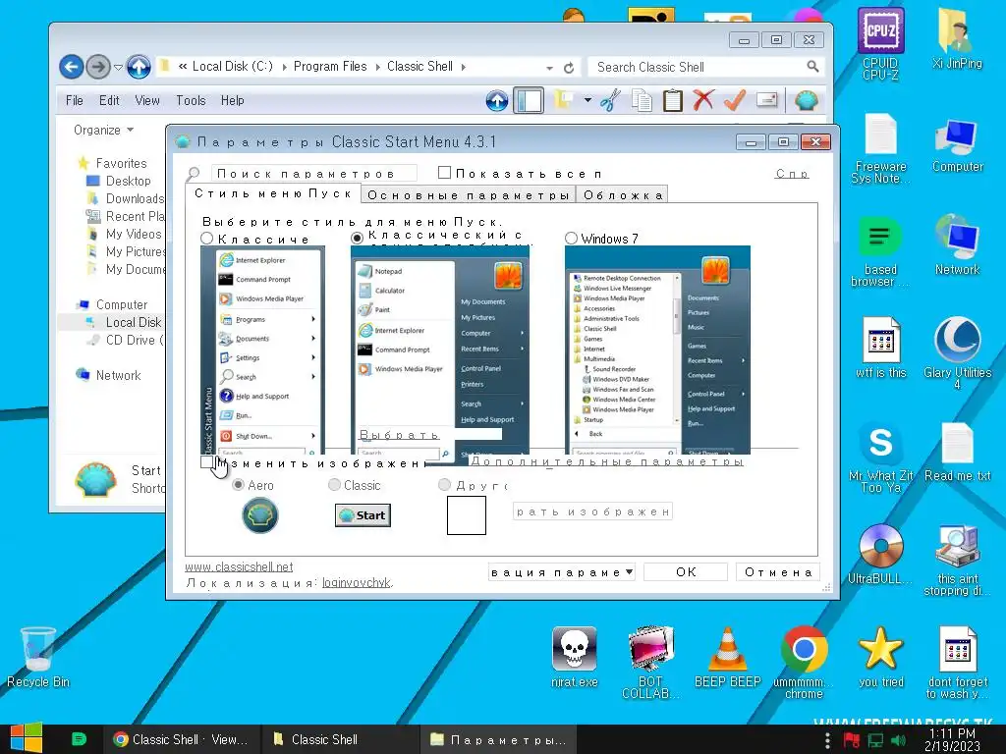Click the blue Up button beside the address bar
The width and height of the screenshot is (1006, 754).
pos(139,67)
